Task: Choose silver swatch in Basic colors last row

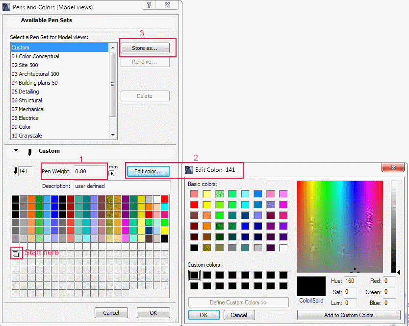Action: pos(258,248)
